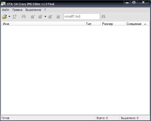
Task: Expand the add-files dropdown arrow
Action: (x=45, y=17)
